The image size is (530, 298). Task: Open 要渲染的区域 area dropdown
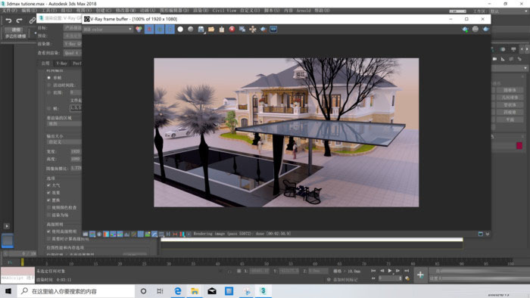point(64,124)
